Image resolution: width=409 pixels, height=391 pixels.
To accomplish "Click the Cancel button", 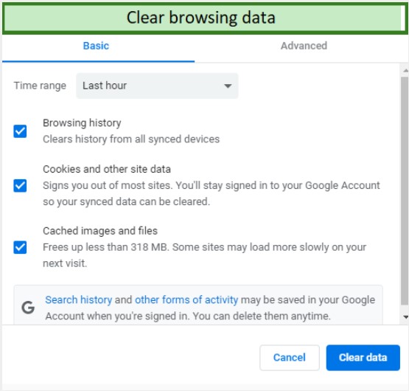I will pos(290,358).
